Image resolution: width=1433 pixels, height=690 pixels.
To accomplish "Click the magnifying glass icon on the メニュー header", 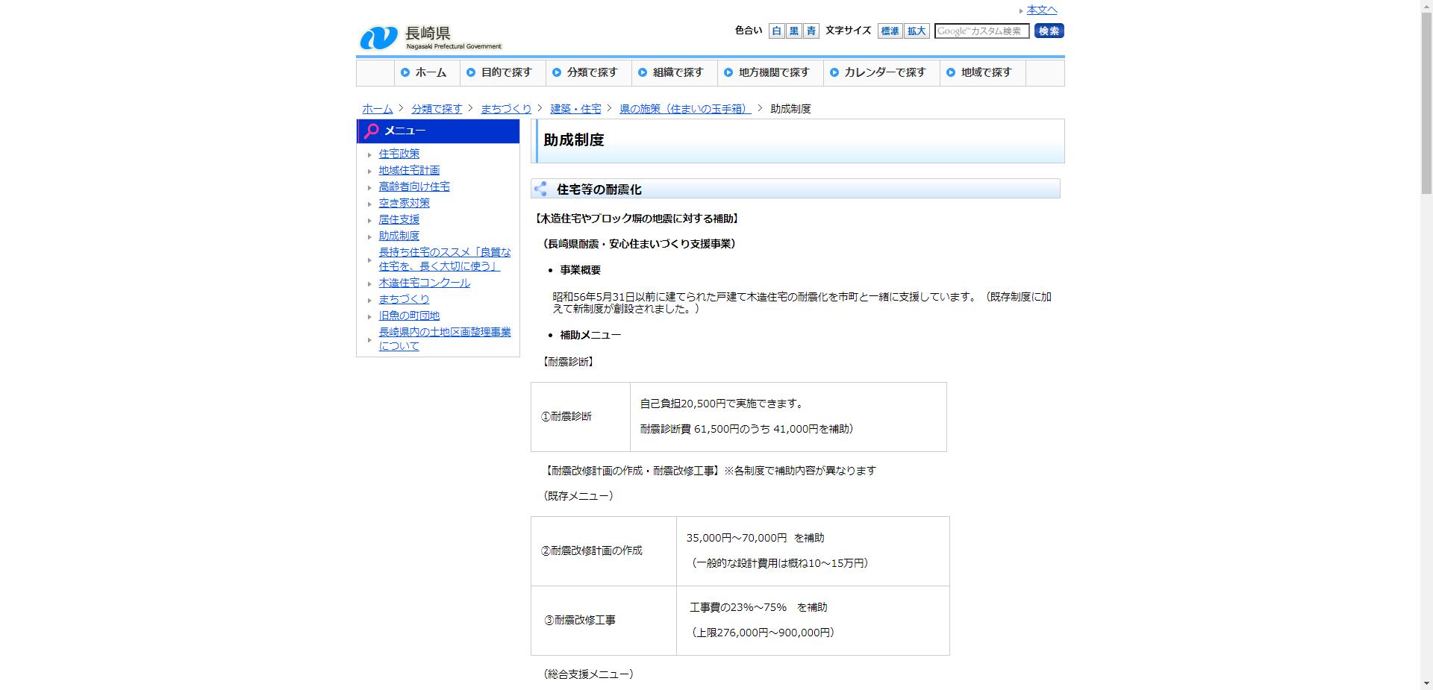I will [371, 131].
